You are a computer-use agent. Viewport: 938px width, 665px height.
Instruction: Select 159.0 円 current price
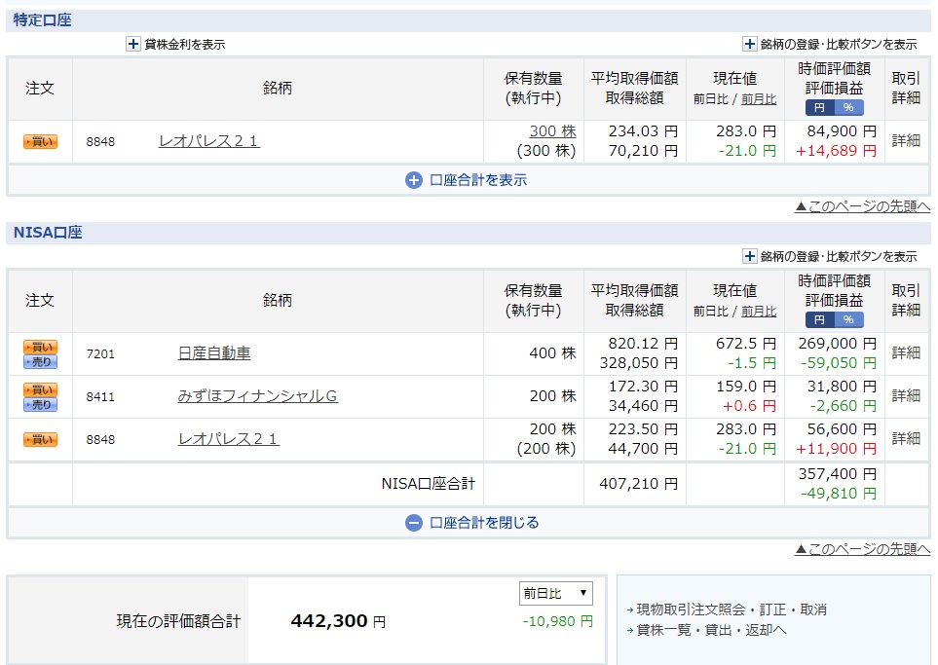746,387
